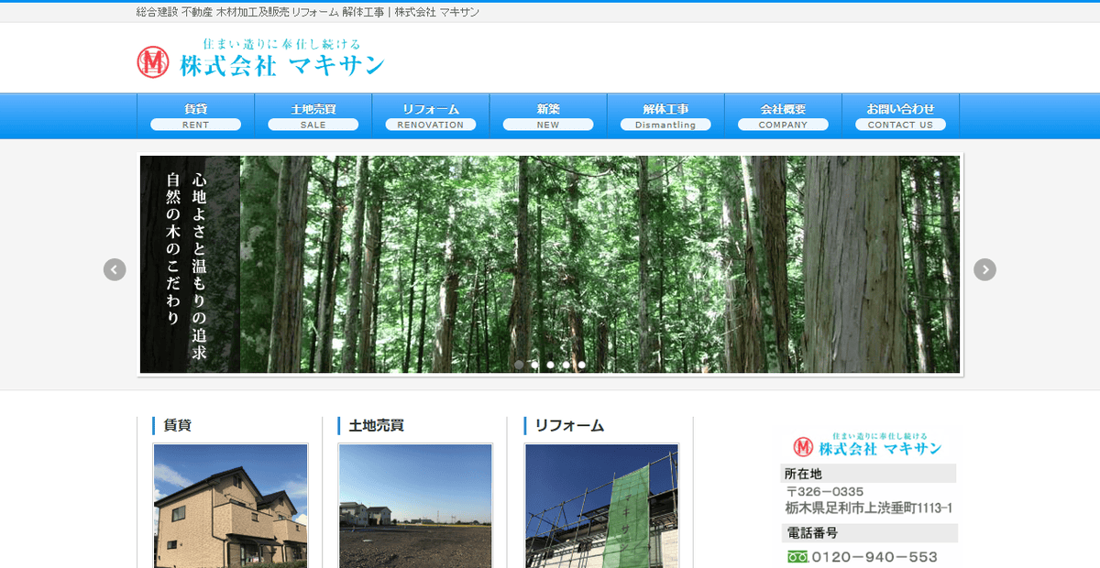Open the 賃貸 RENT navigation menu

[195, 115]
